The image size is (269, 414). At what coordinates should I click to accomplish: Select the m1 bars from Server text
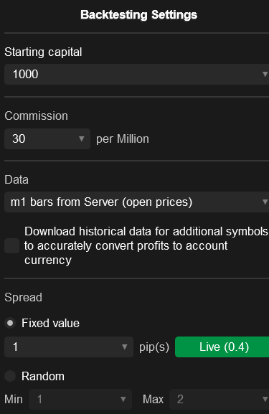coord(101,202)
